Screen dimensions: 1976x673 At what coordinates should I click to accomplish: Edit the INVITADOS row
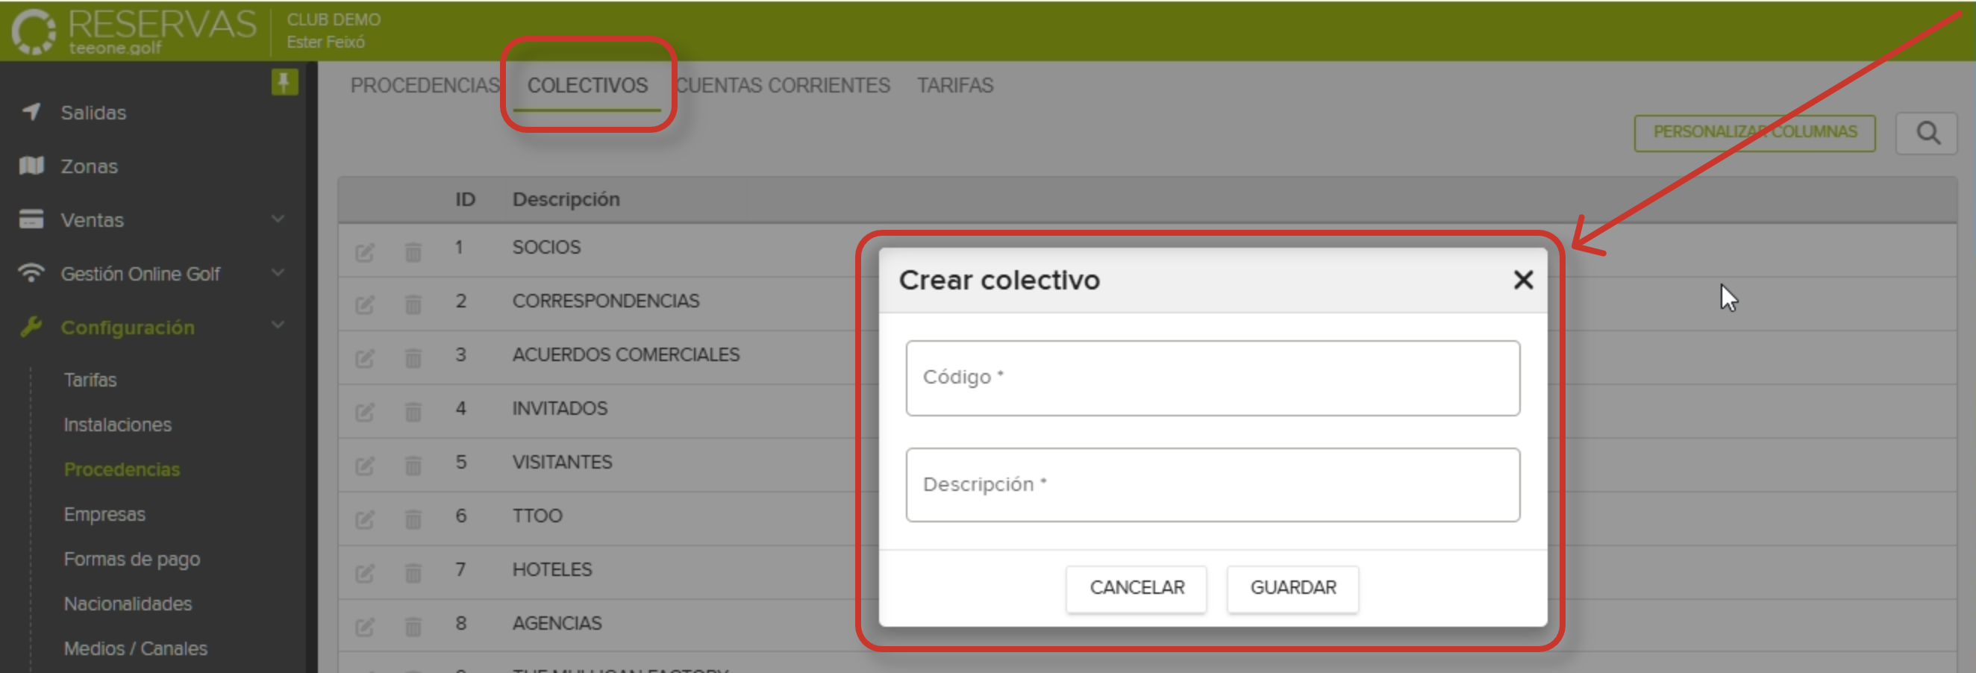tap(364, 413)
